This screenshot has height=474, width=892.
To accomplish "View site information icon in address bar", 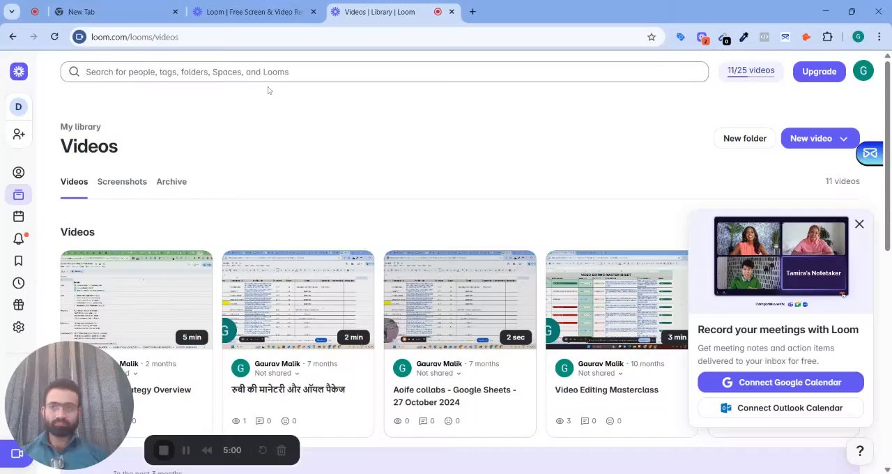I will click(x=79, y=37).
